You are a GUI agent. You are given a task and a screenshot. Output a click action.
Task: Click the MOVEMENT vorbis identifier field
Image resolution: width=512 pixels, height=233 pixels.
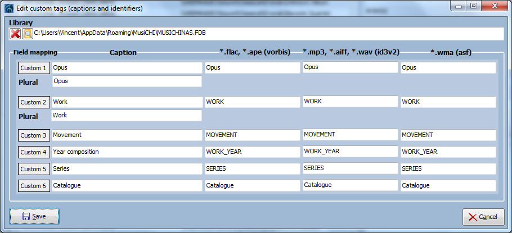(x=252, y=135)
